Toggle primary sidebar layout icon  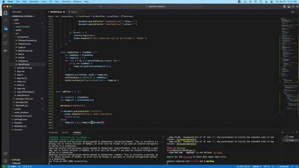coord(285,7)
